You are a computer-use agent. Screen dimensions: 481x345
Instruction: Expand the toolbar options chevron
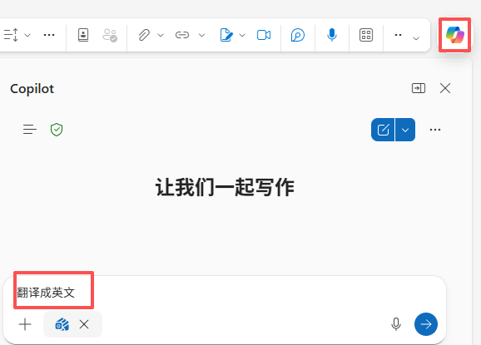[x=416, y=38]
